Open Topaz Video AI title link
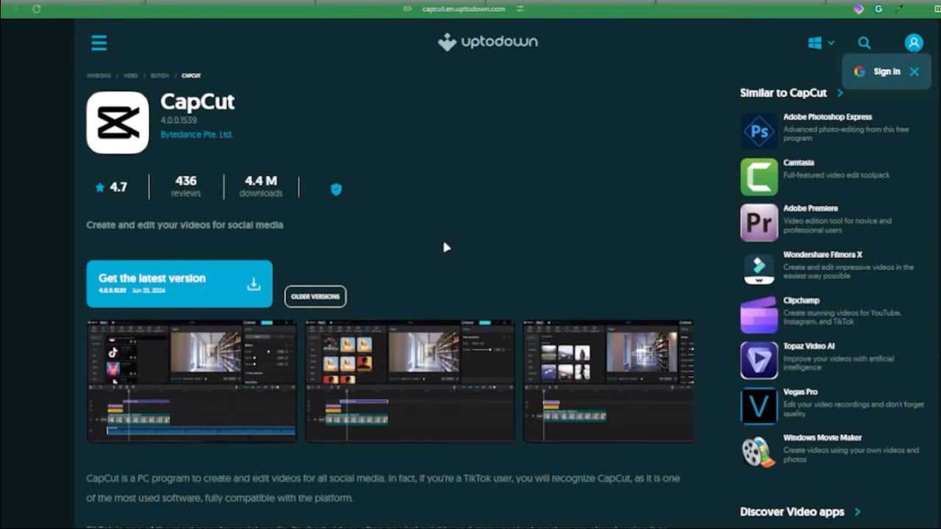Screen dimensions: 941x529 tap(809, 345)
